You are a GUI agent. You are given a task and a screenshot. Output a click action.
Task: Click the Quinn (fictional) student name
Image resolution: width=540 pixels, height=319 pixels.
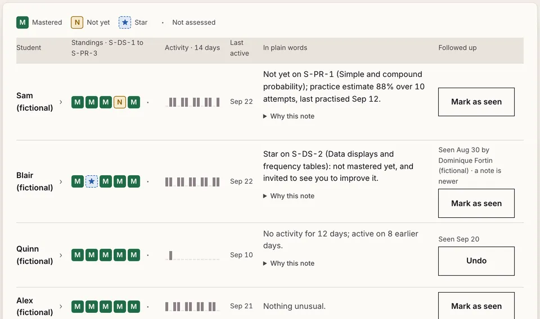(x=34, y=255)
